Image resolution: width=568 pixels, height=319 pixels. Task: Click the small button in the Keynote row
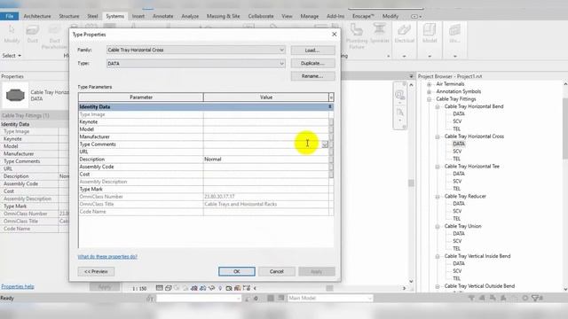[331, 122]
